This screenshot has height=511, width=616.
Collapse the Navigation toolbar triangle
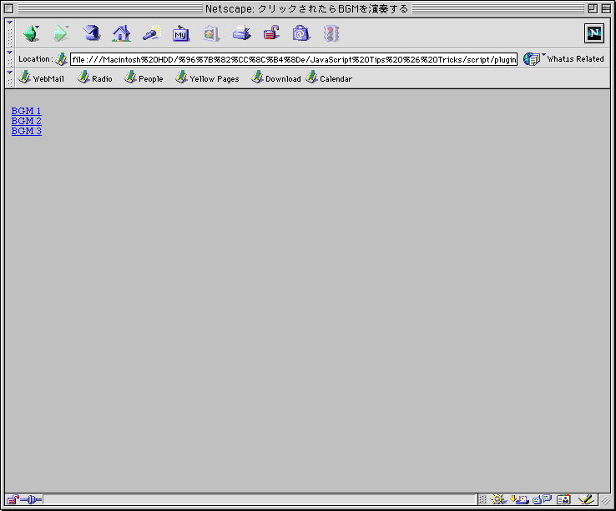coord(10,23)
